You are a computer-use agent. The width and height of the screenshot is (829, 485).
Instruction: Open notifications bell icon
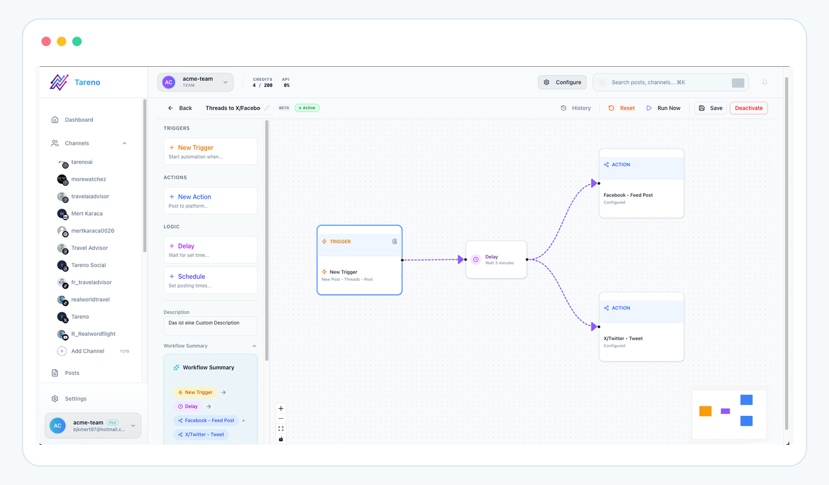764,82
